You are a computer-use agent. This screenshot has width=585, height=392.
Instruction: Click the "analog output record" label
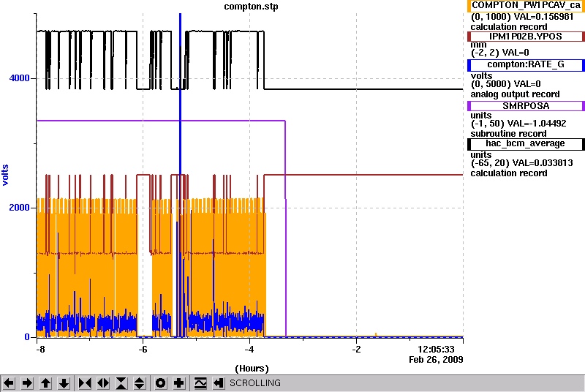pyautogui.click(x=515, y=94)
